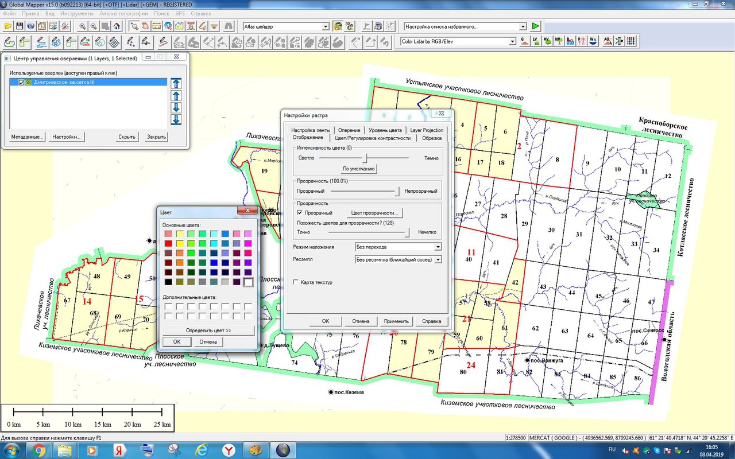Save workspace with the floppy disk icon
This screenshot has height=459, width=735.
click(x=20, y=26)
